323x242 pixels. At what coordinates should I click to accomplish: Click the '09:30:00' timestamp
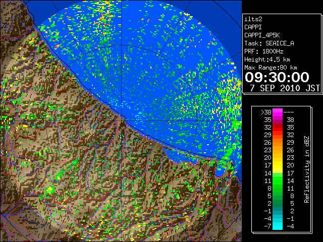pyautogui.click(x=277, y=77)
